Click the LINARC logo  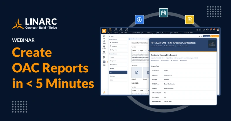pos(34,24)
